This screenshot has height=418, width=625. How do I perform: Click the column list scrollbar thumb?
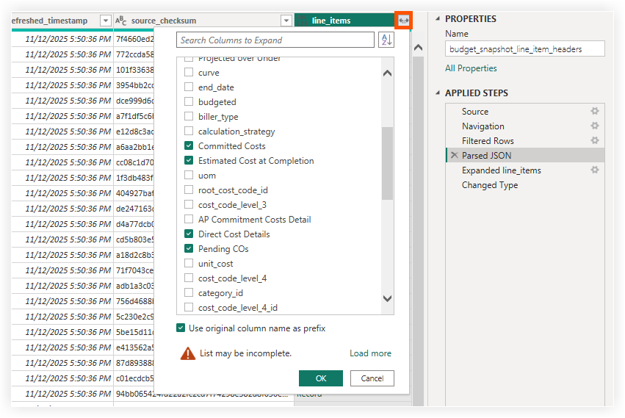click(x=387, y=163)
